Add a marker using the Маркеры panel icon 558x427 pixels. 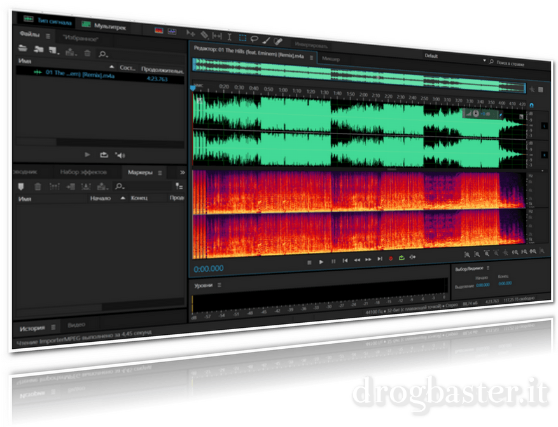[x=20, y=185]
